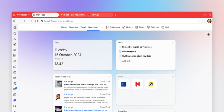This screenshot has height=112, width=224.
Task: Open Mail from start page navigation
Action: pos(165,27)
